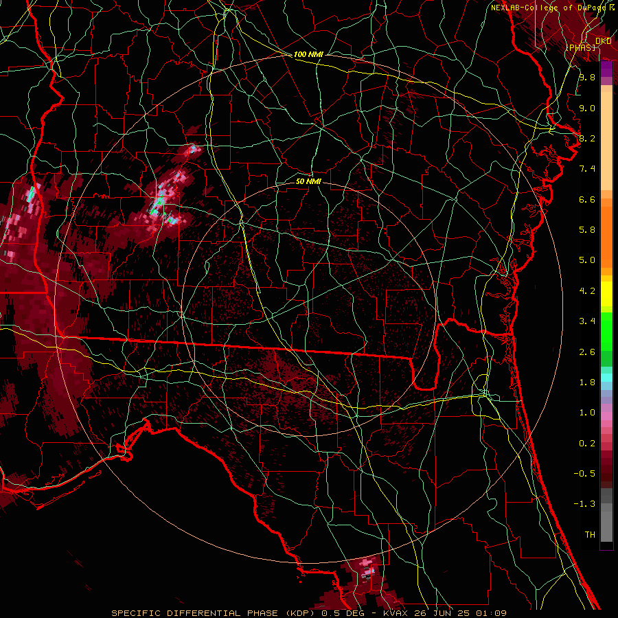Click the 9.0 value on the color scale
The width and height of the screenshot is (618, 618).
[587, 108]
